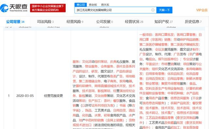Click the TianYanCha logo icon

4,8
